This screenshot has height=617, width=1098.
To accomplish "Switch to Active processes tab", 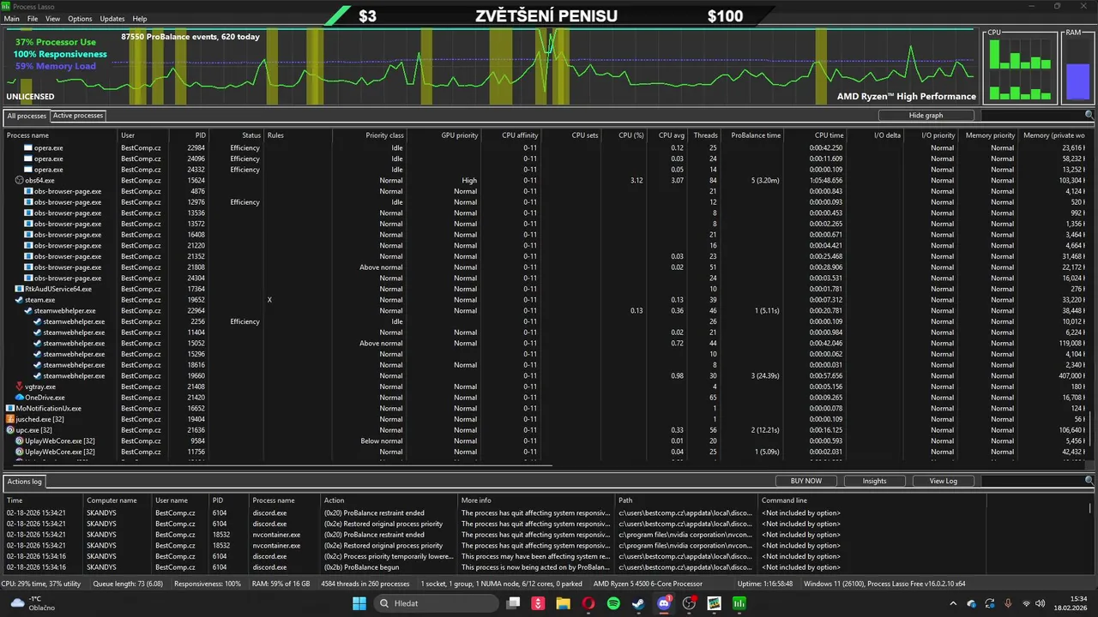I will pos(78,116).
